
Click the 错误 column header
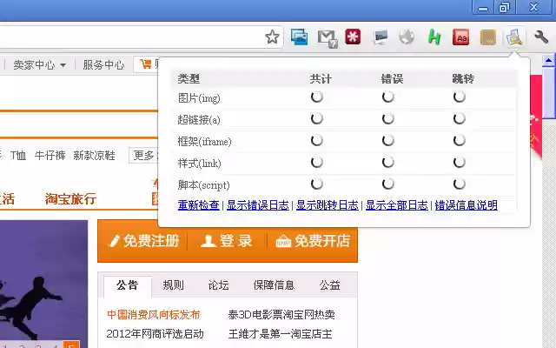392,78
